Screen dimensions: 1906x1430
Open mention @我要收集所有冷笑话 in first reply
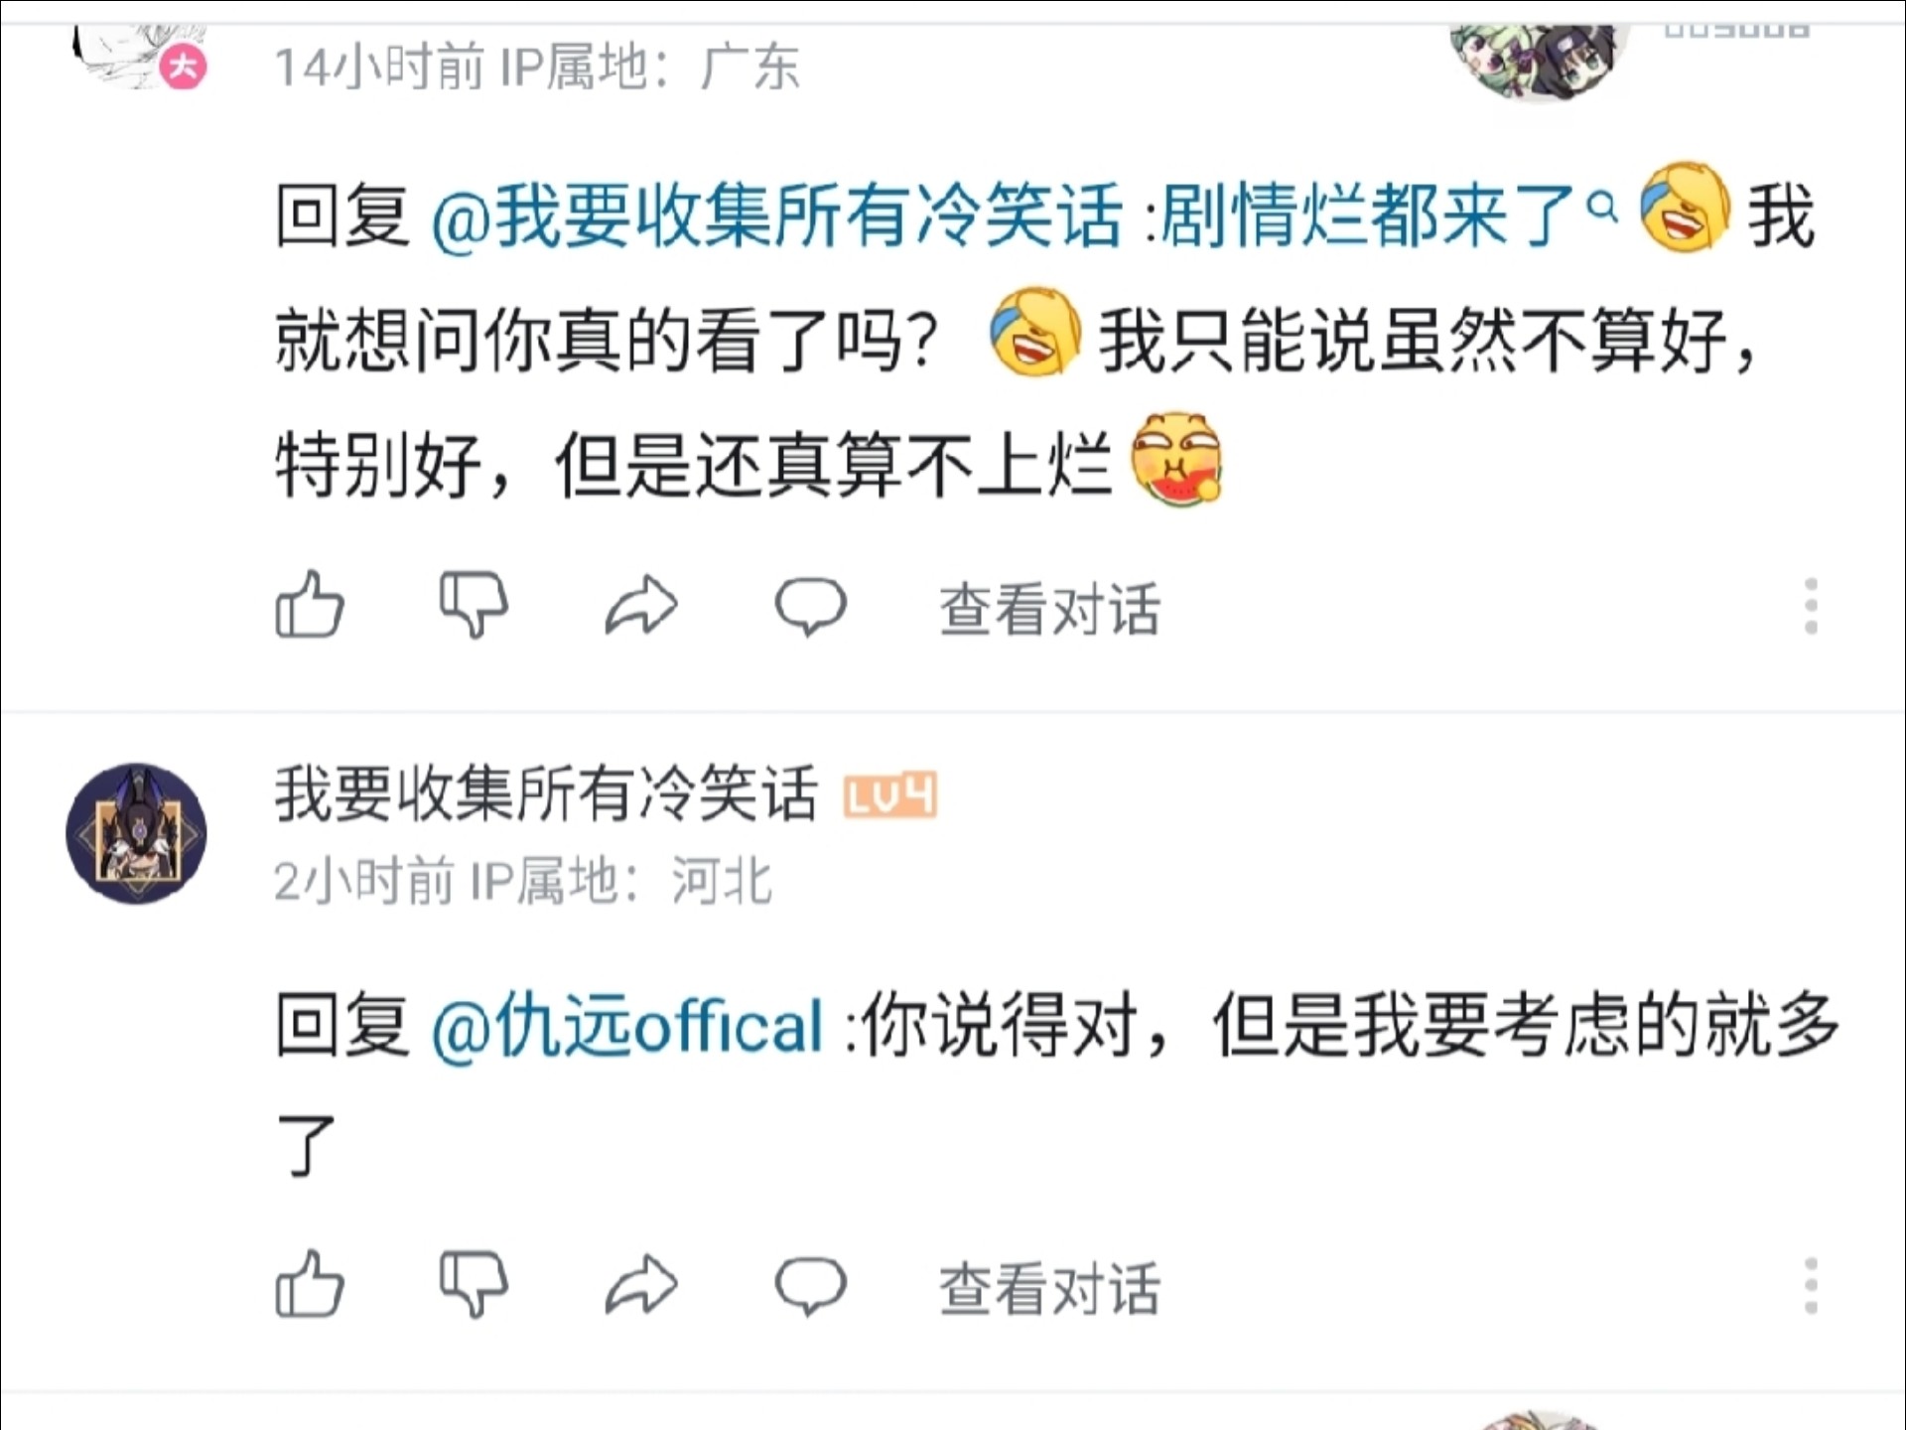776,215
